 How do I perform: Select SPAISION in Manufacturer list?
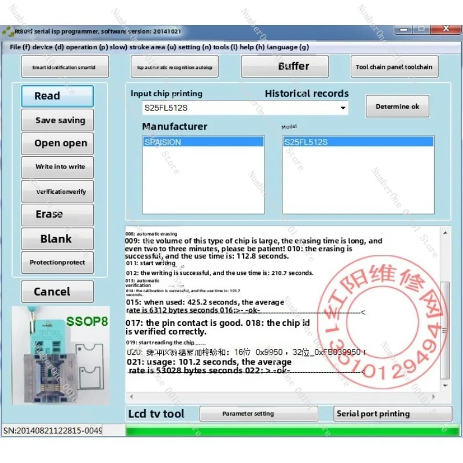[x=203, y=142]
